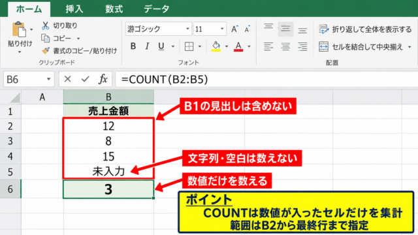Click the 書式のコピー/貼り付け label

click(85, 51)
